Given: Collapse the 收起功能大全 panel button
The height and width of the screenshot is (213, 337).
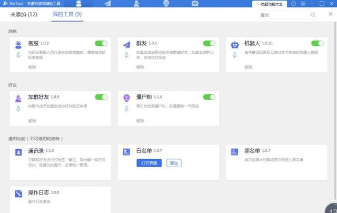Looking at the screenshot, I should [x=270, y=4].
